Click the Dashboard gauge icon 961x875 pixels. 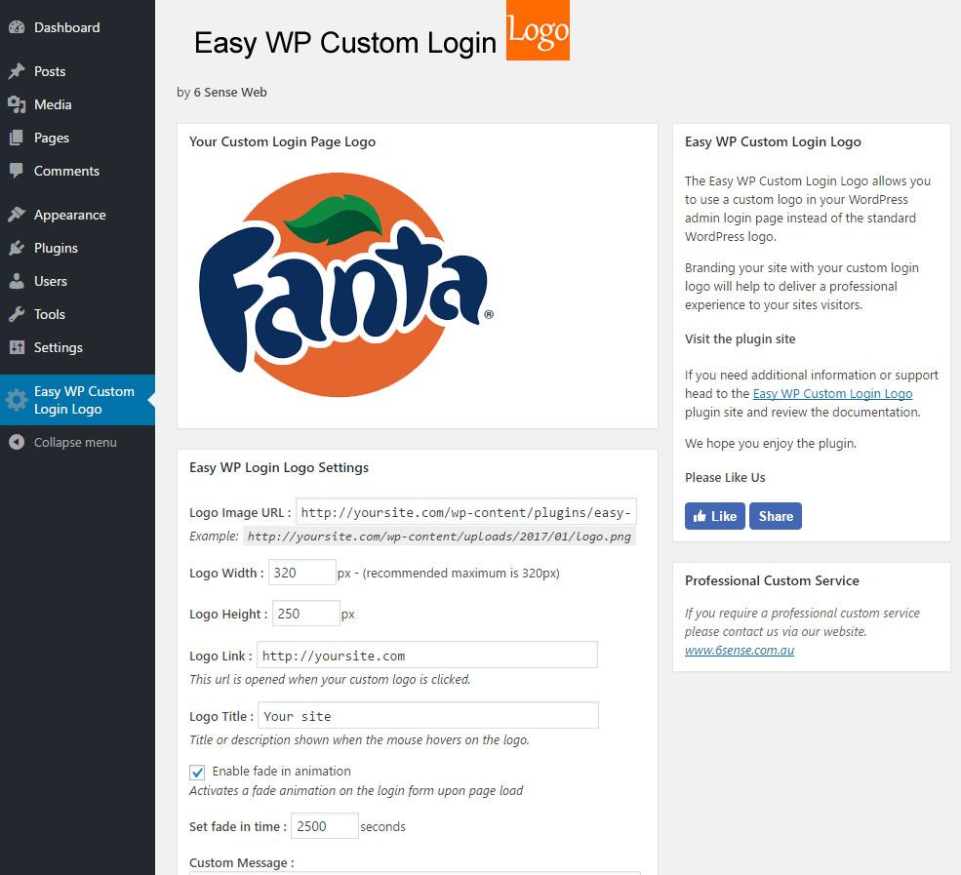click(x=17, y=27)
